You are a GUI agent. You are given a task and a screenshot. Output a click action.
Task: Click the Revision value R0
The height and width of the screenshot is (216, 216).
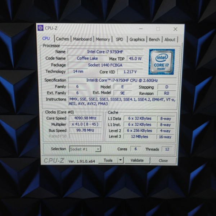pyautogui.click(x=166, y=93)
